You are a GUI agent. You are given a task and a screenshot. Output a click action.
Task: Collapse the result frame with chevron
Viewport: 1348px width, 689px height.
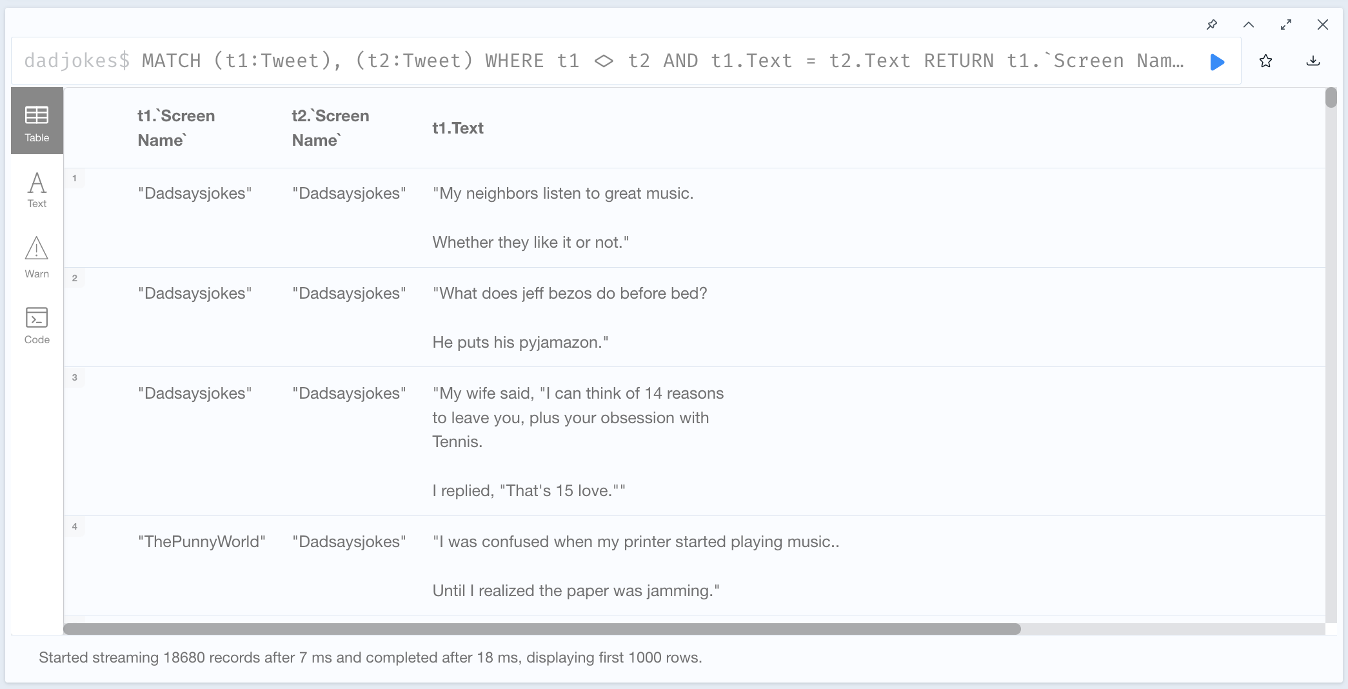(1249, 25)
